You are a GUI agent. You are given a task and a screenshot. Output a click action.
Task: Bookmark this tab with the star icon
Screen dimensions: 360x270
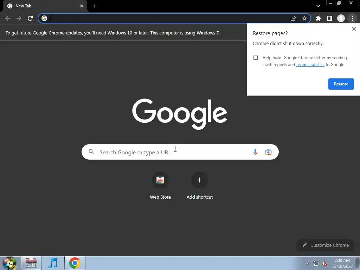point(304,18)
